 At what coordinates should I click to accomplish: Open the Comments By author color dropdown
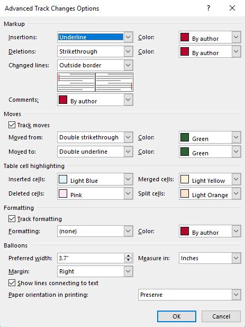coord(95,100)
